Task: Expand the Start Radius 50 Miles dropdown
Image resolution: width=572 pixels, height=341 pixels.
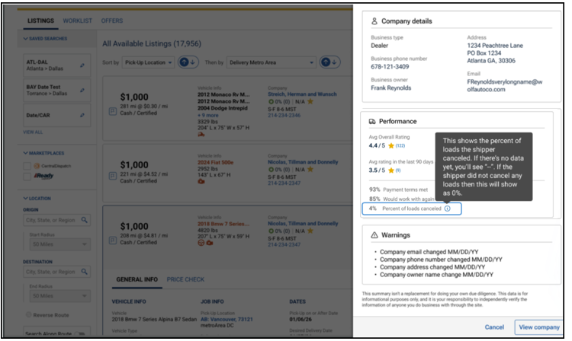Action: tap(59, 244)
